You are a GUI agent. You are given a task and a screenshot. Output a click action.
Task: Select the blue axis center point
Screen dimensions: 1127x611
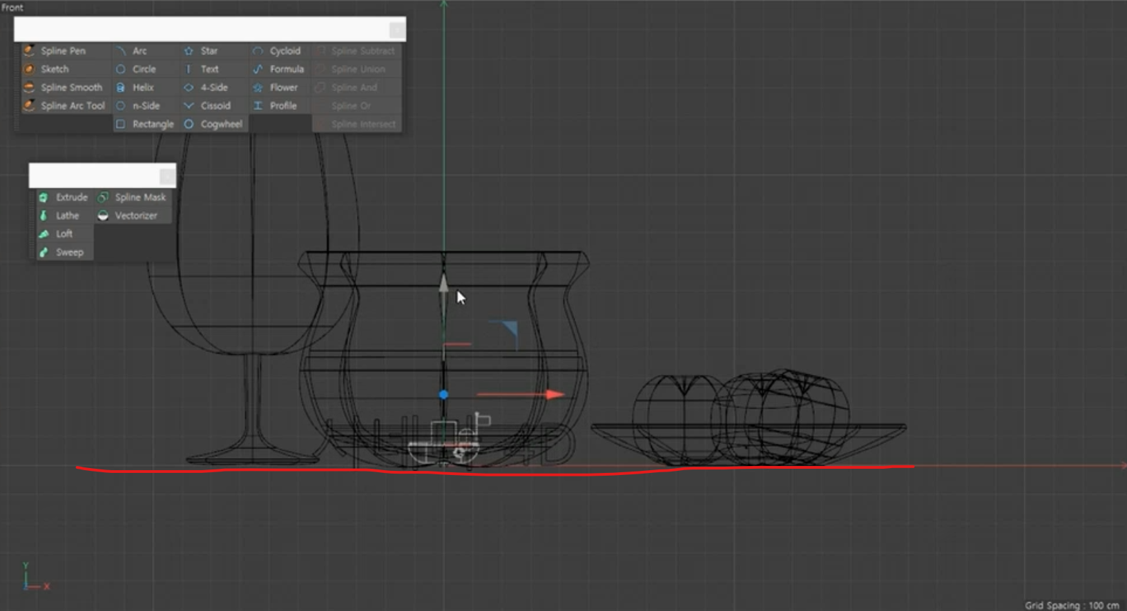coord(443,395)
